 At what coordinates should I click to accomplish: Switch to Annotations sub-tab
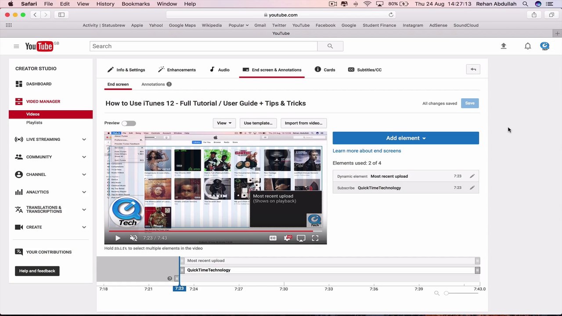click(156, 84)
